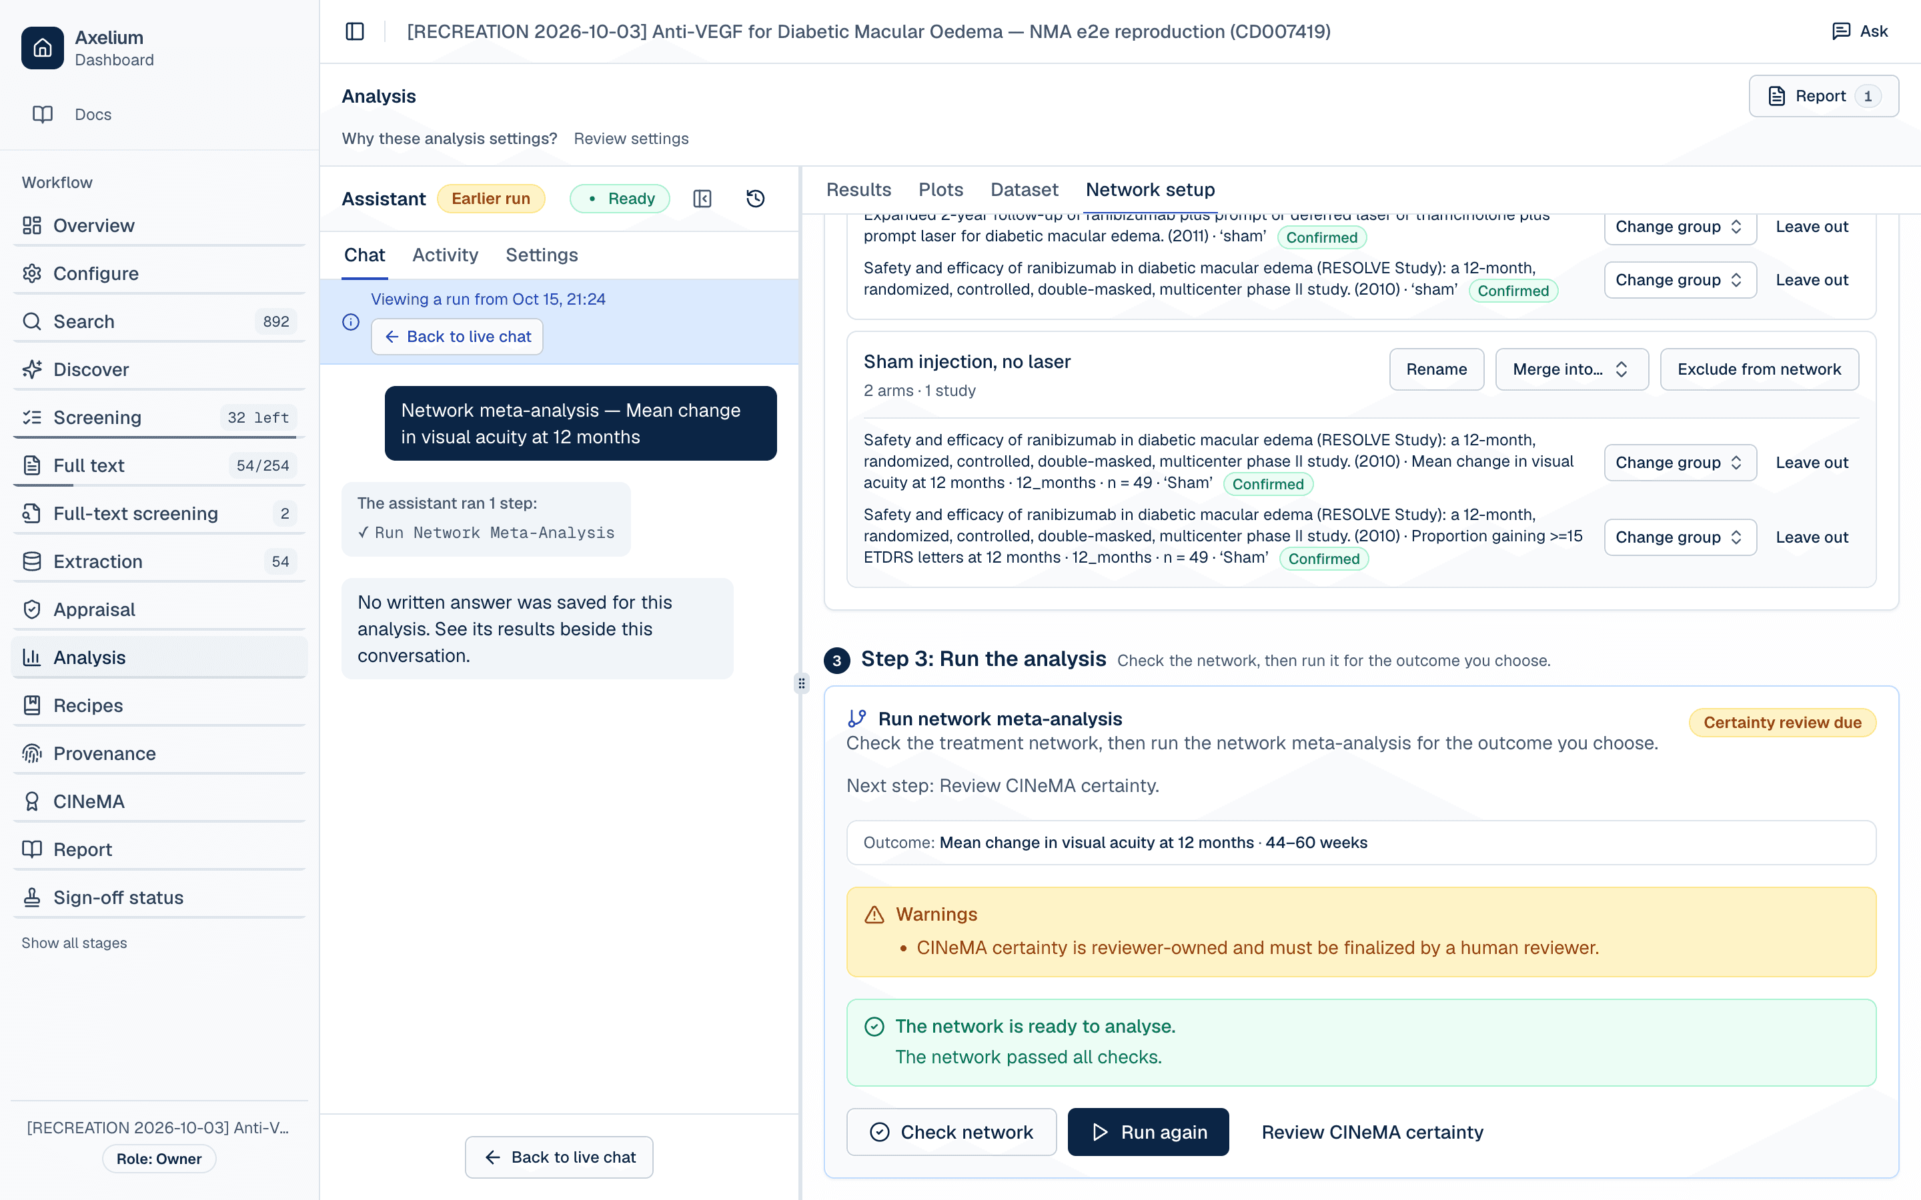Click 'The network passed all checks.' text
Image resolution: width=1921 pixels, height=1200 pixels.
[x=1028, y=1057]
